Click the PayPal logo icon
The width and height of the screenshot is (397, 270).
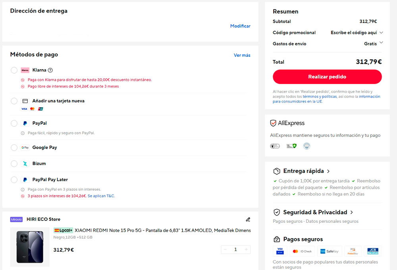click(x=25, y=123)
